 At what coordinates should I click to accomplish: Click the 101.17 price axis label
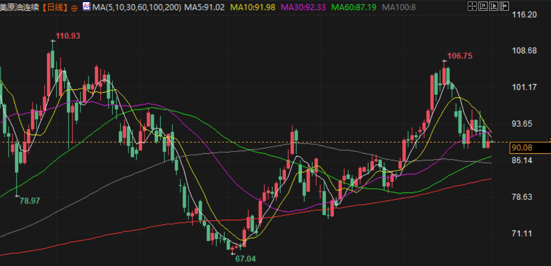524,87
